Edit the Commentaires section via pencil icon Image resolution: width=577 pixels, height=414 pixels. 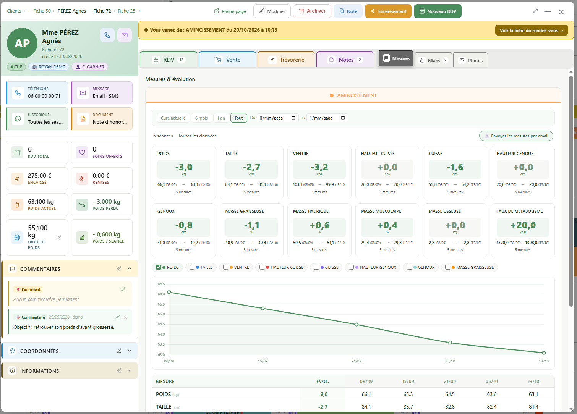pyautogui.click(x=119, y=268)
